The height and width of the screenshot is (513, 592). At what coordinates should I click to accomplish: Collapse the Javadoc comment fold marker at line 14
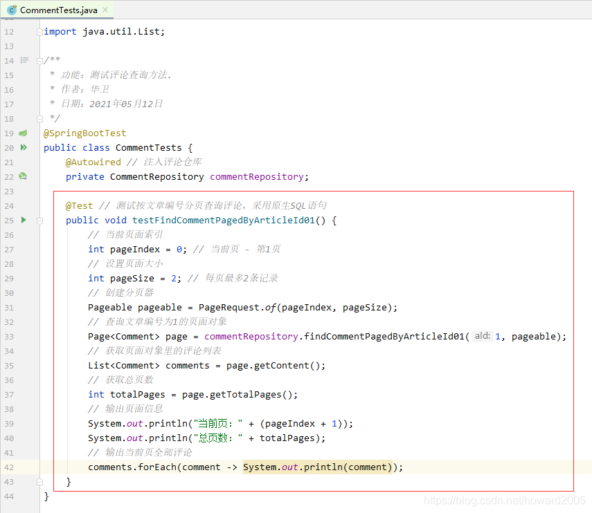tap(39, 61)
